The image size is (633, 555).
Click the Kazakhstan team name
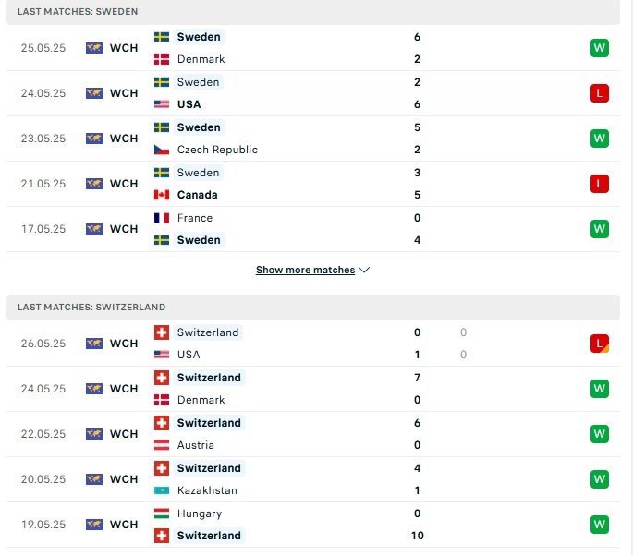[x=207, y=490]
